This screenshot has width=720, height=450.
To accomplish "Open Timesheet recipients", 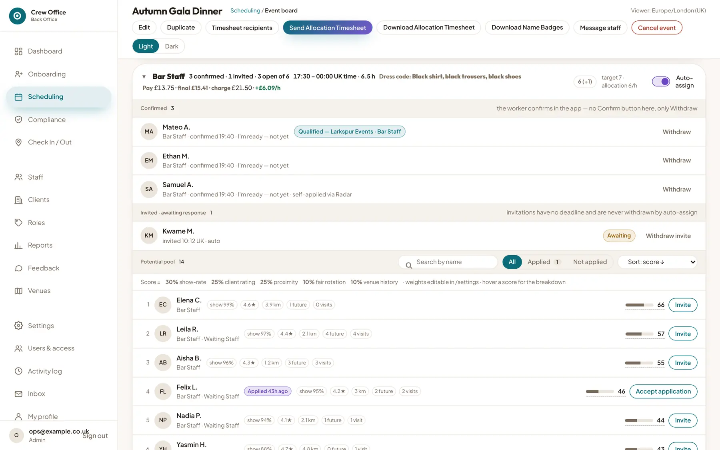I will (x=242, y=28).
